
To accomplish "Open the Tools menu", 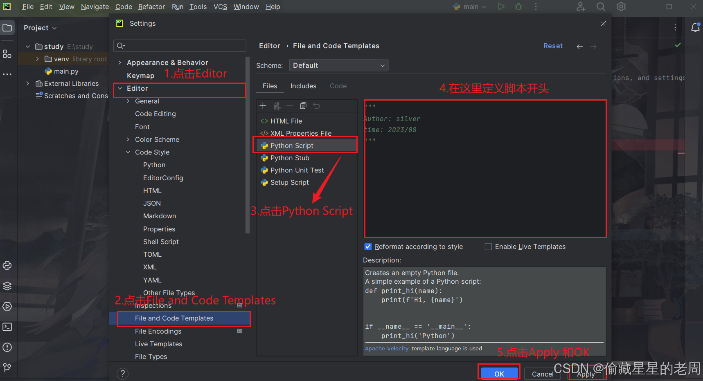I will 198,7.
